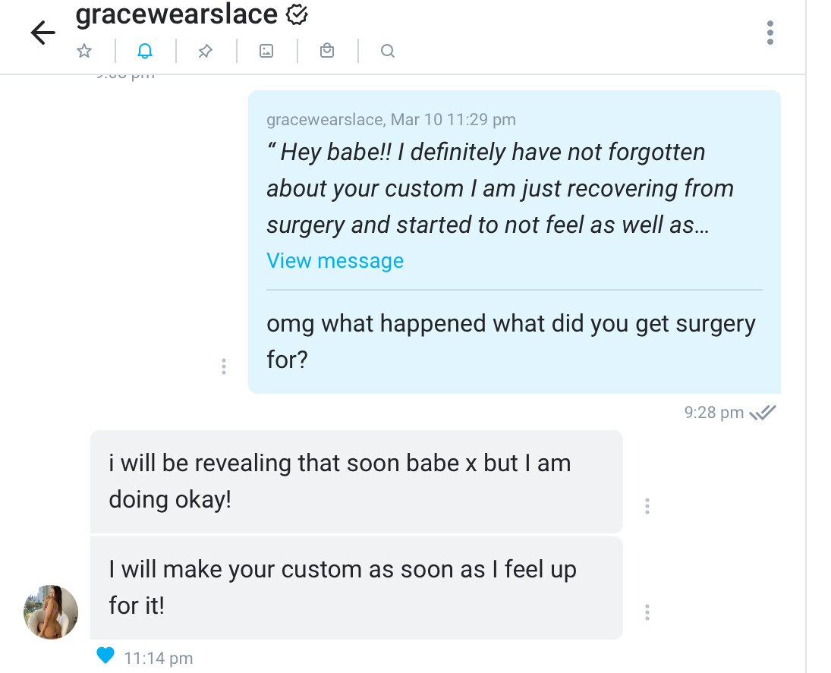Click the "I am doing okay!" message bubble
This screenshot has height=673, width=831.
(356, 482)
